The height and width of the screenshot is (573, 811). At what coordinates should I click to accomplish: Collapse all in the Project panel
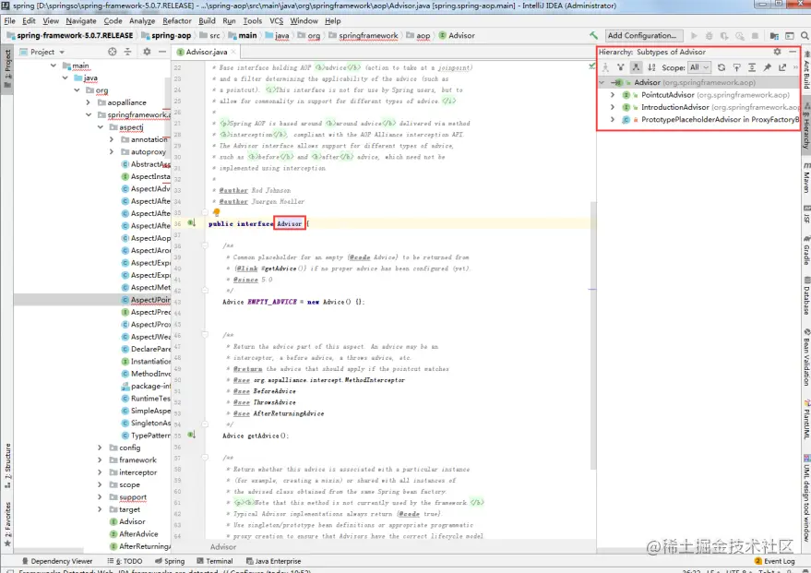[127, 52]
